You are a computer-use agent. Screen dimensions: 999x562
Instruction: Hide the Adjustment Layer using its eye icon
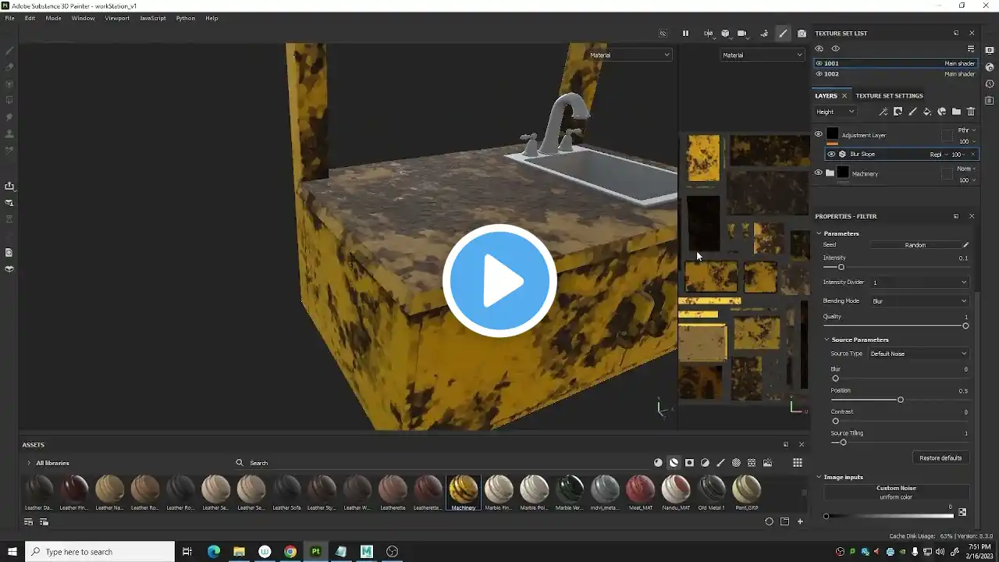click(x=818, y=134)
